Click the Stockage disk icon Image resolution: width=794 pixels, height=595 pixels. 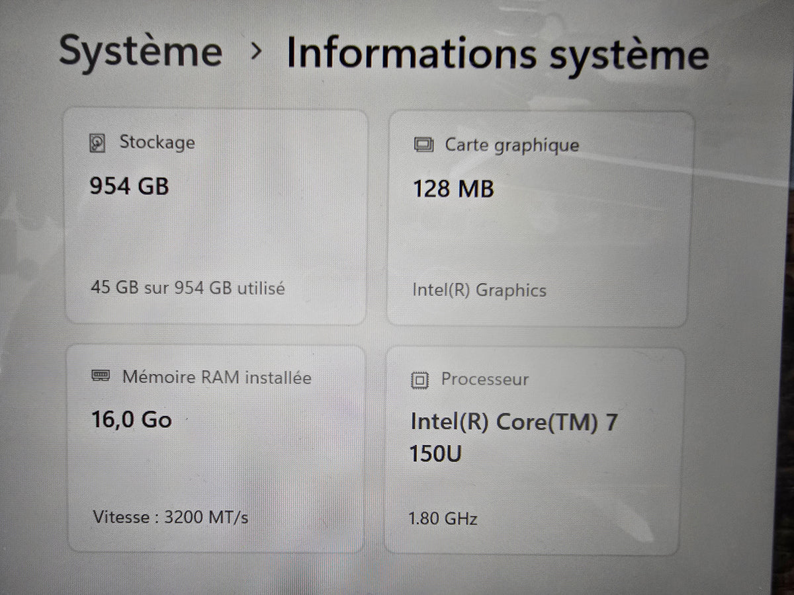click(x=97, y=143)
